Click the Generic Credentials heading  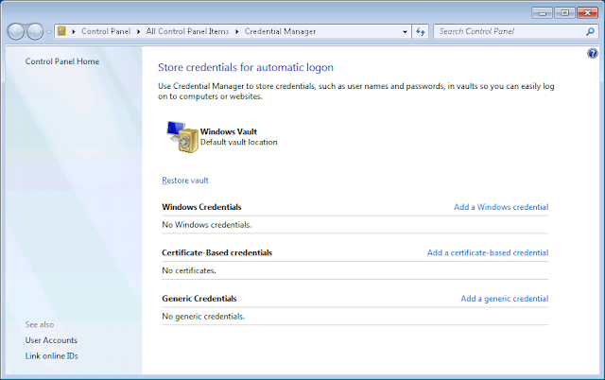pyautogui.click(x=199, y=298)
